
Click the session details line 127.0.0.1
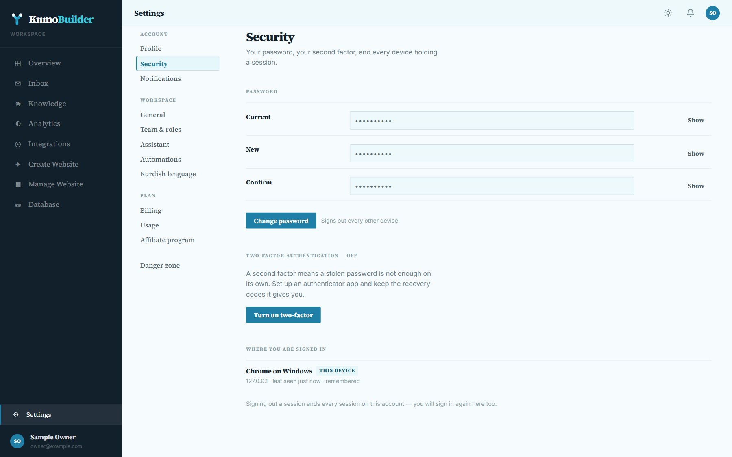point(303,381)
